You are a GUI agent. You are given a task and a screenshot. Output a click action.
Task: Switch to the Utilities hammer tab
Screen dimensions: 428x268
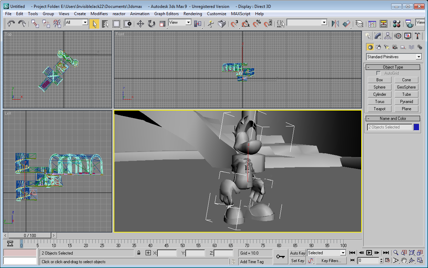tap(418, 36)
